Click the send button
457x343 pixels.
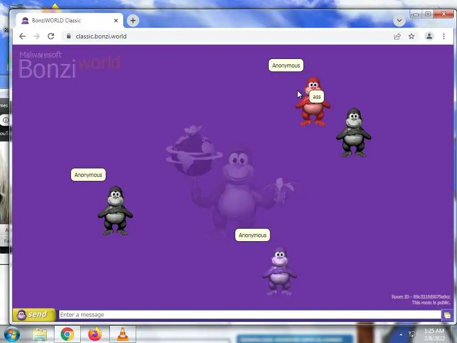coord(34,315)
